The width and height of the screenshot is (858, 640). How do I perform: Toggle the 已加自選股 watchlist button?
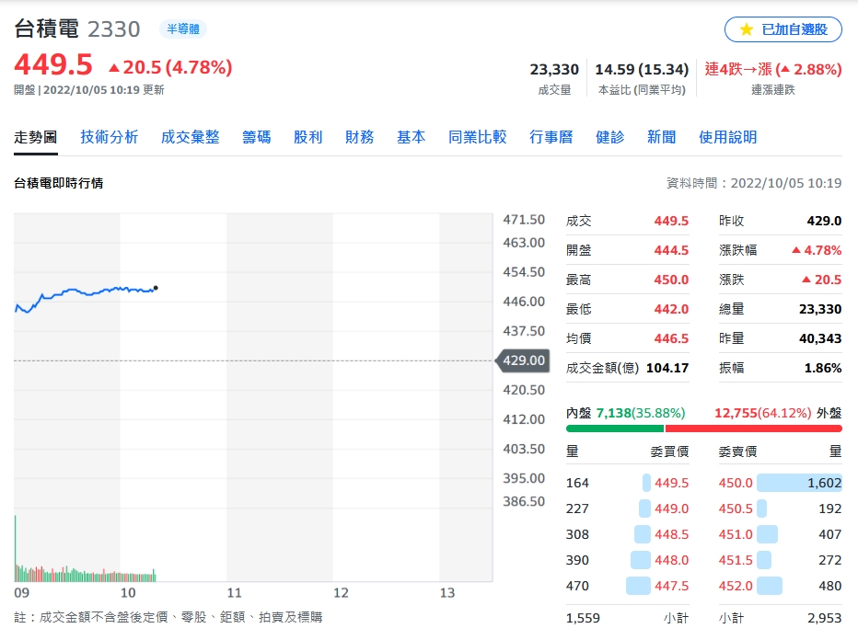point(783,29)
